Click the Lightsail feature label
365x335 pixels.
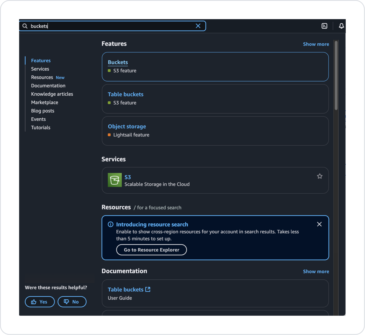pyautogui.click(x=131, y=135)
